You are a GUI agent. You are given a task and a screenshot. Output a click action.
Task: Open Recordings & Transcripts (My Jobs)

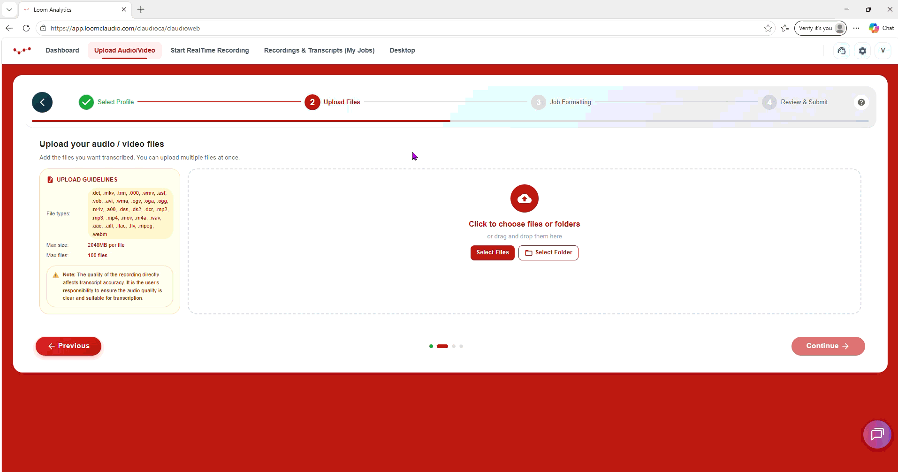pos(319,50)
